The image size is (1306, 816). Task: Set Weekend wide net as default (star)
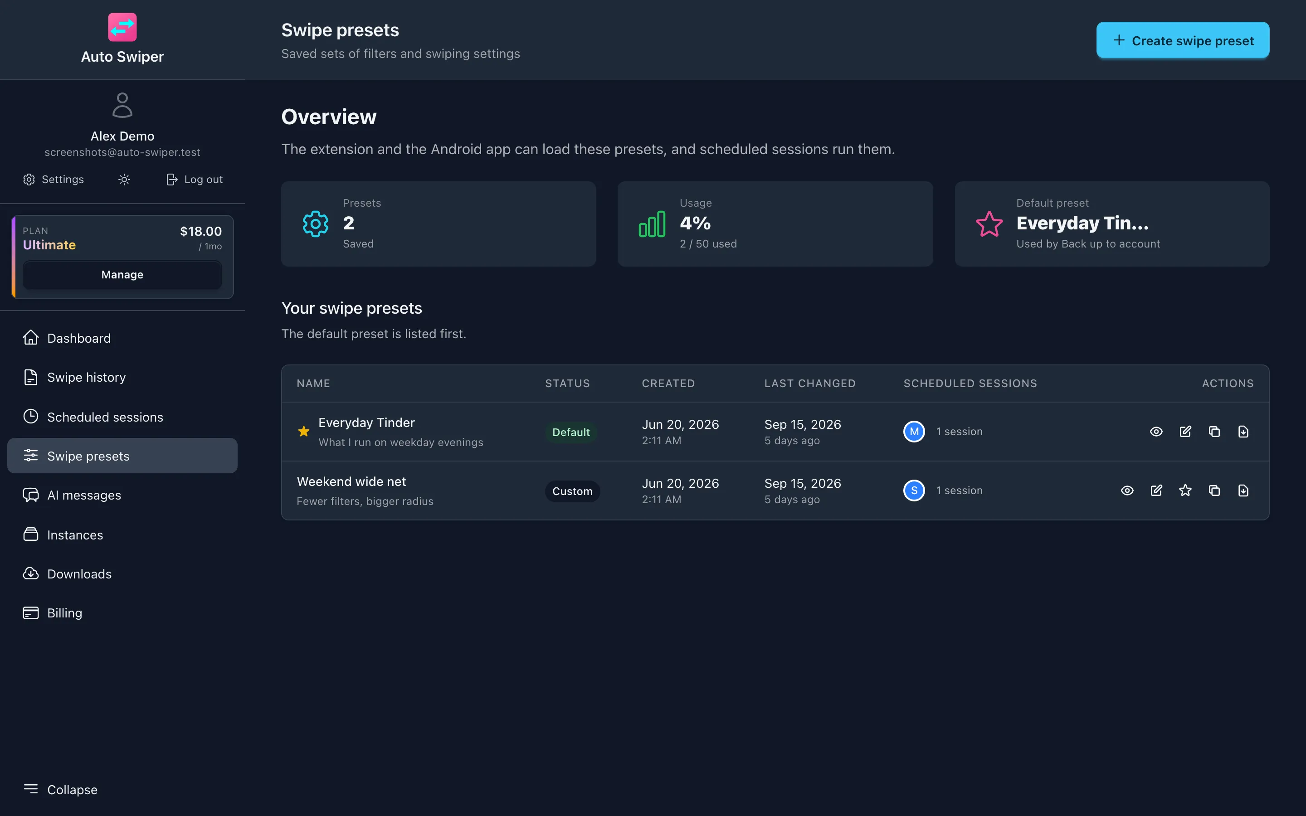point(1185,490)
